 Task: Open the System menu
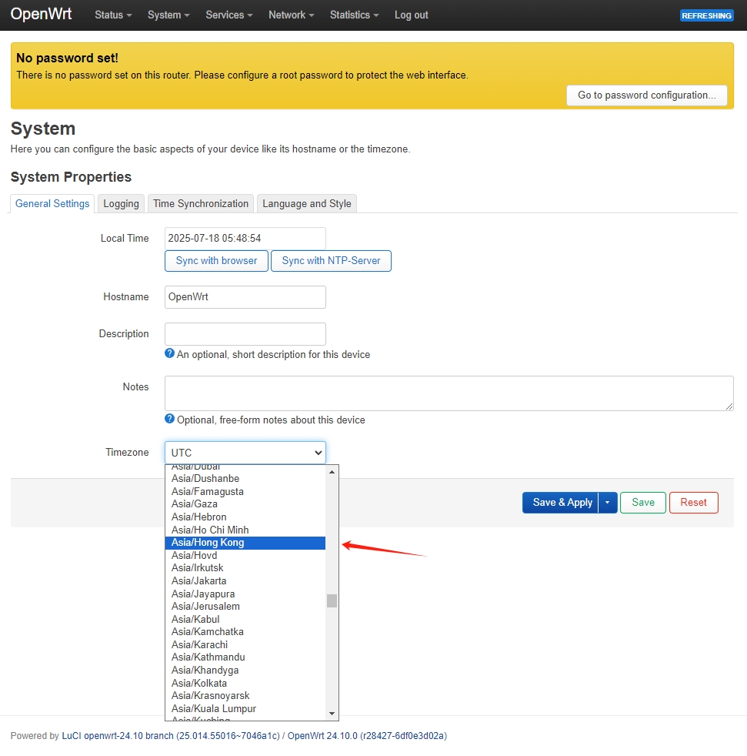(168, 15)
